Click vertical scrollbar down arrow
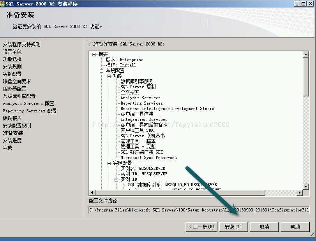316x241 pixels. pyautogui.click(x=306, y=186)
